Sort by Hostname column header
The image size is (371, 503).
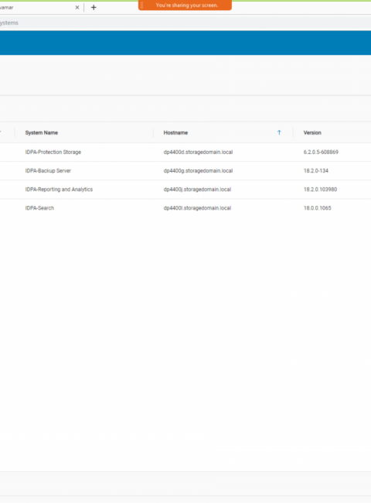pos(175,132)
